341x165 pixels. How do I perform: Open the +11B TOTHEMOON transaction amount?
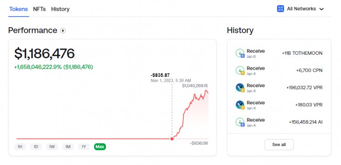(x=302, y=53)
